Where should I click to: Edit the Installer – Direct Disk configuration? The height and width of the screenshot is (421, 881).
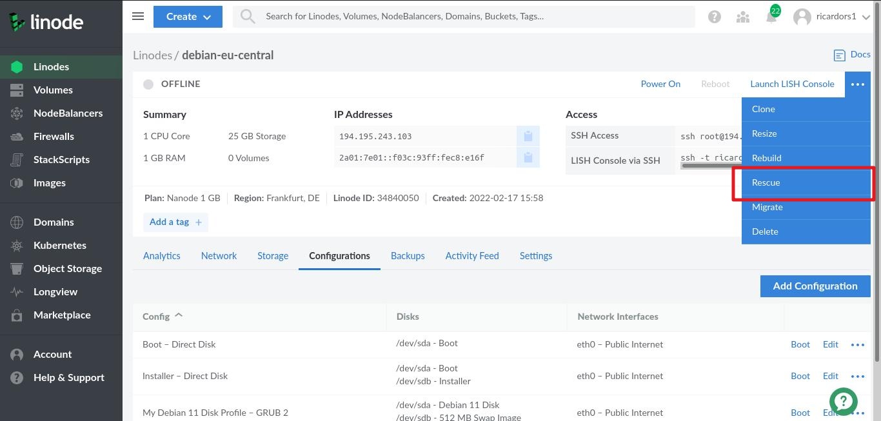[831, 376]
